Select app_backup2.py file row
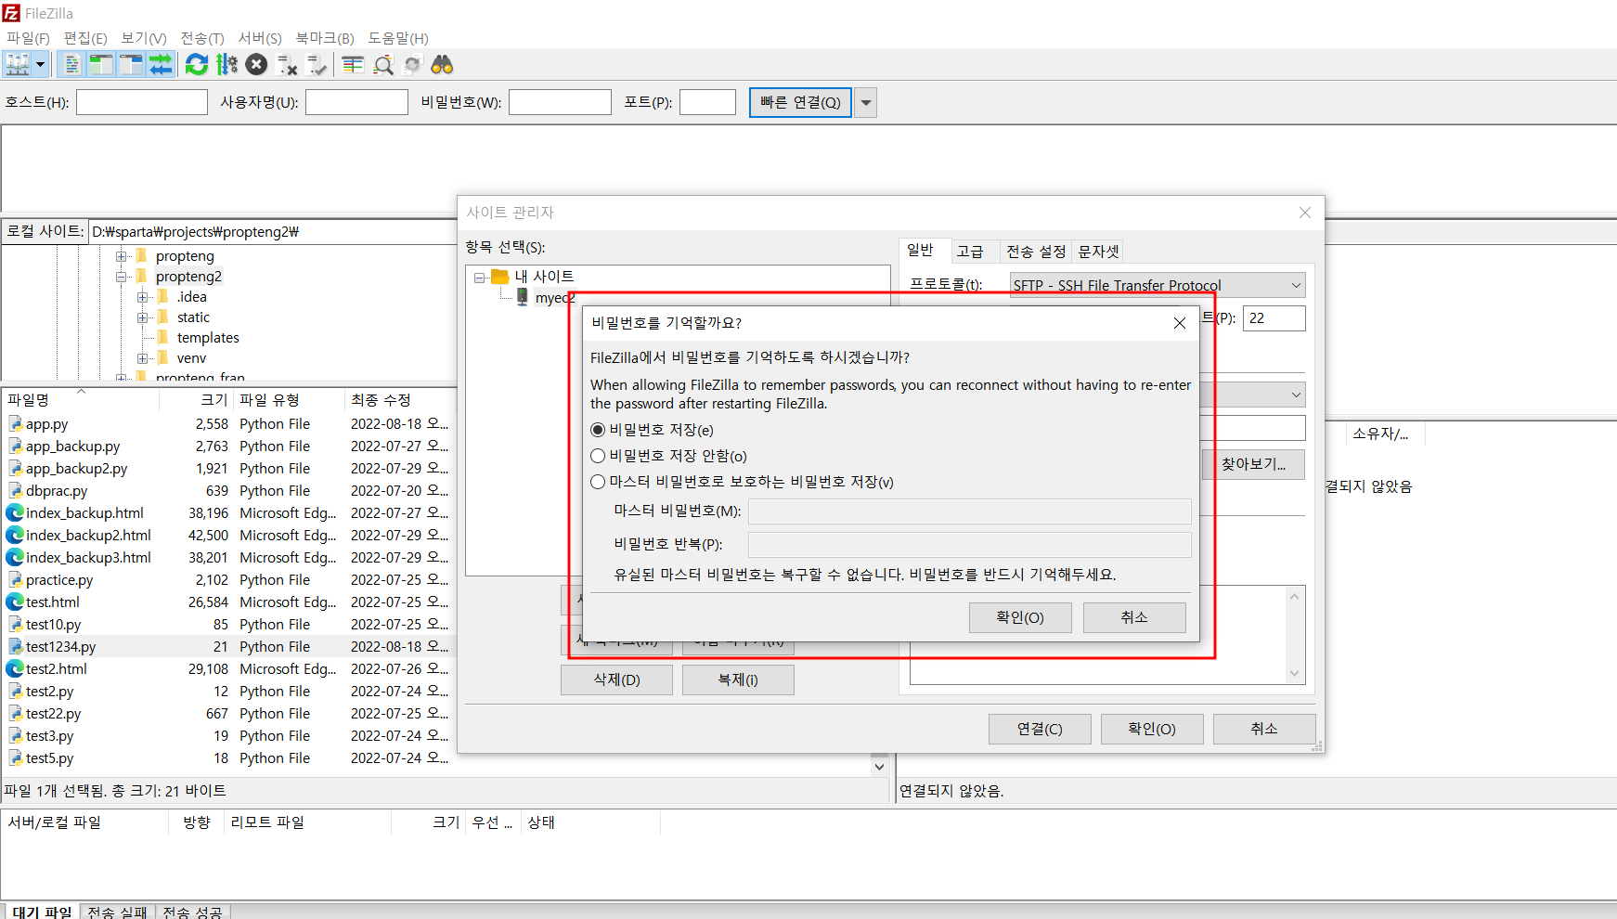The image size is (1617, 919). point(228,468)
